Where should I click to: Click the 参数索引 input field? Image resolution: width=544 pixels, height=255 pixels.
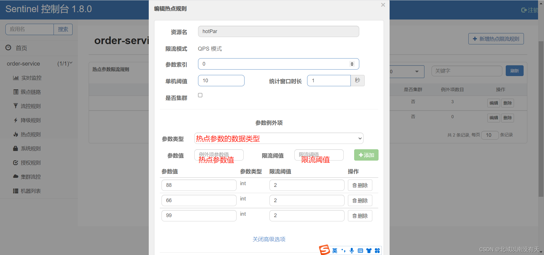pos(278,64)
